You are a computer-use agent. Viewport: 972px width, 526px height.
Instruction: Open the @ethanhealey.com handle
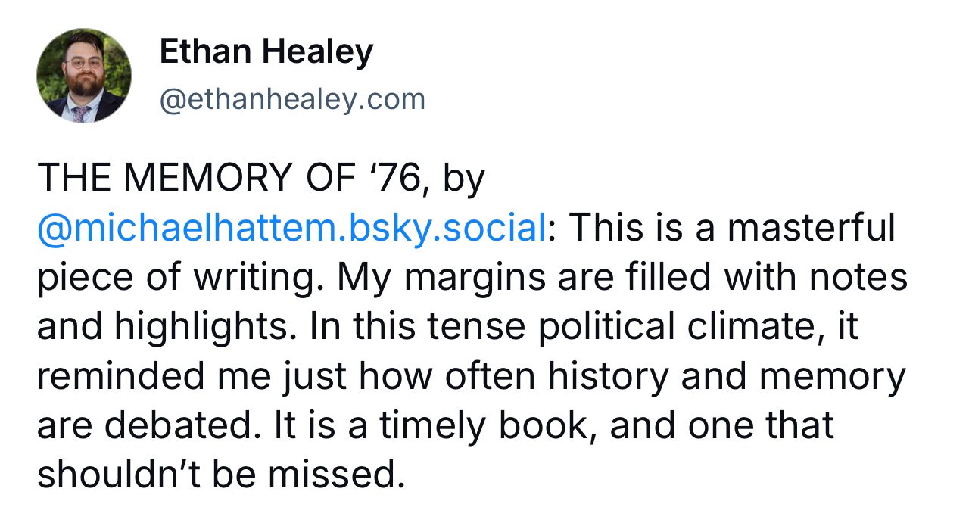(x=292, y=99)
